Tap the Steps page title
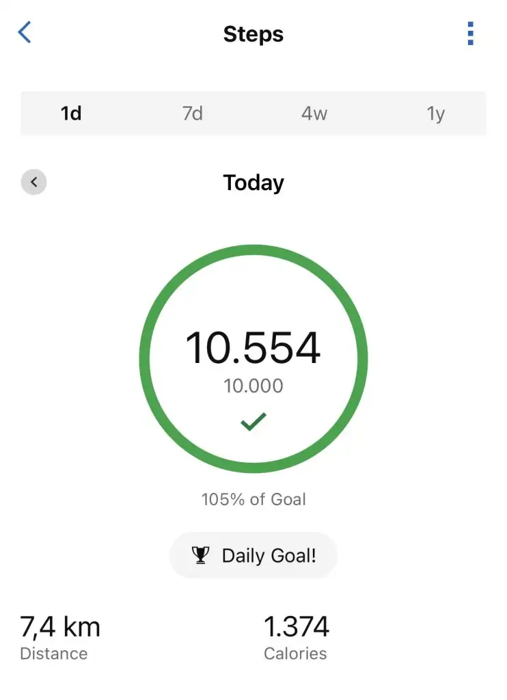 [253, 34]
